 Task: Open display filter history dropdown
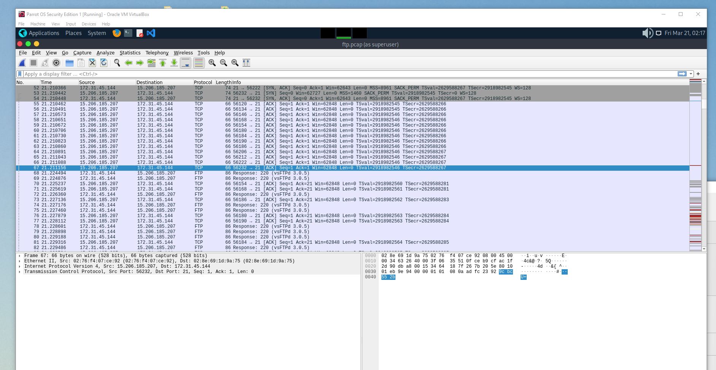coord(691,74)
